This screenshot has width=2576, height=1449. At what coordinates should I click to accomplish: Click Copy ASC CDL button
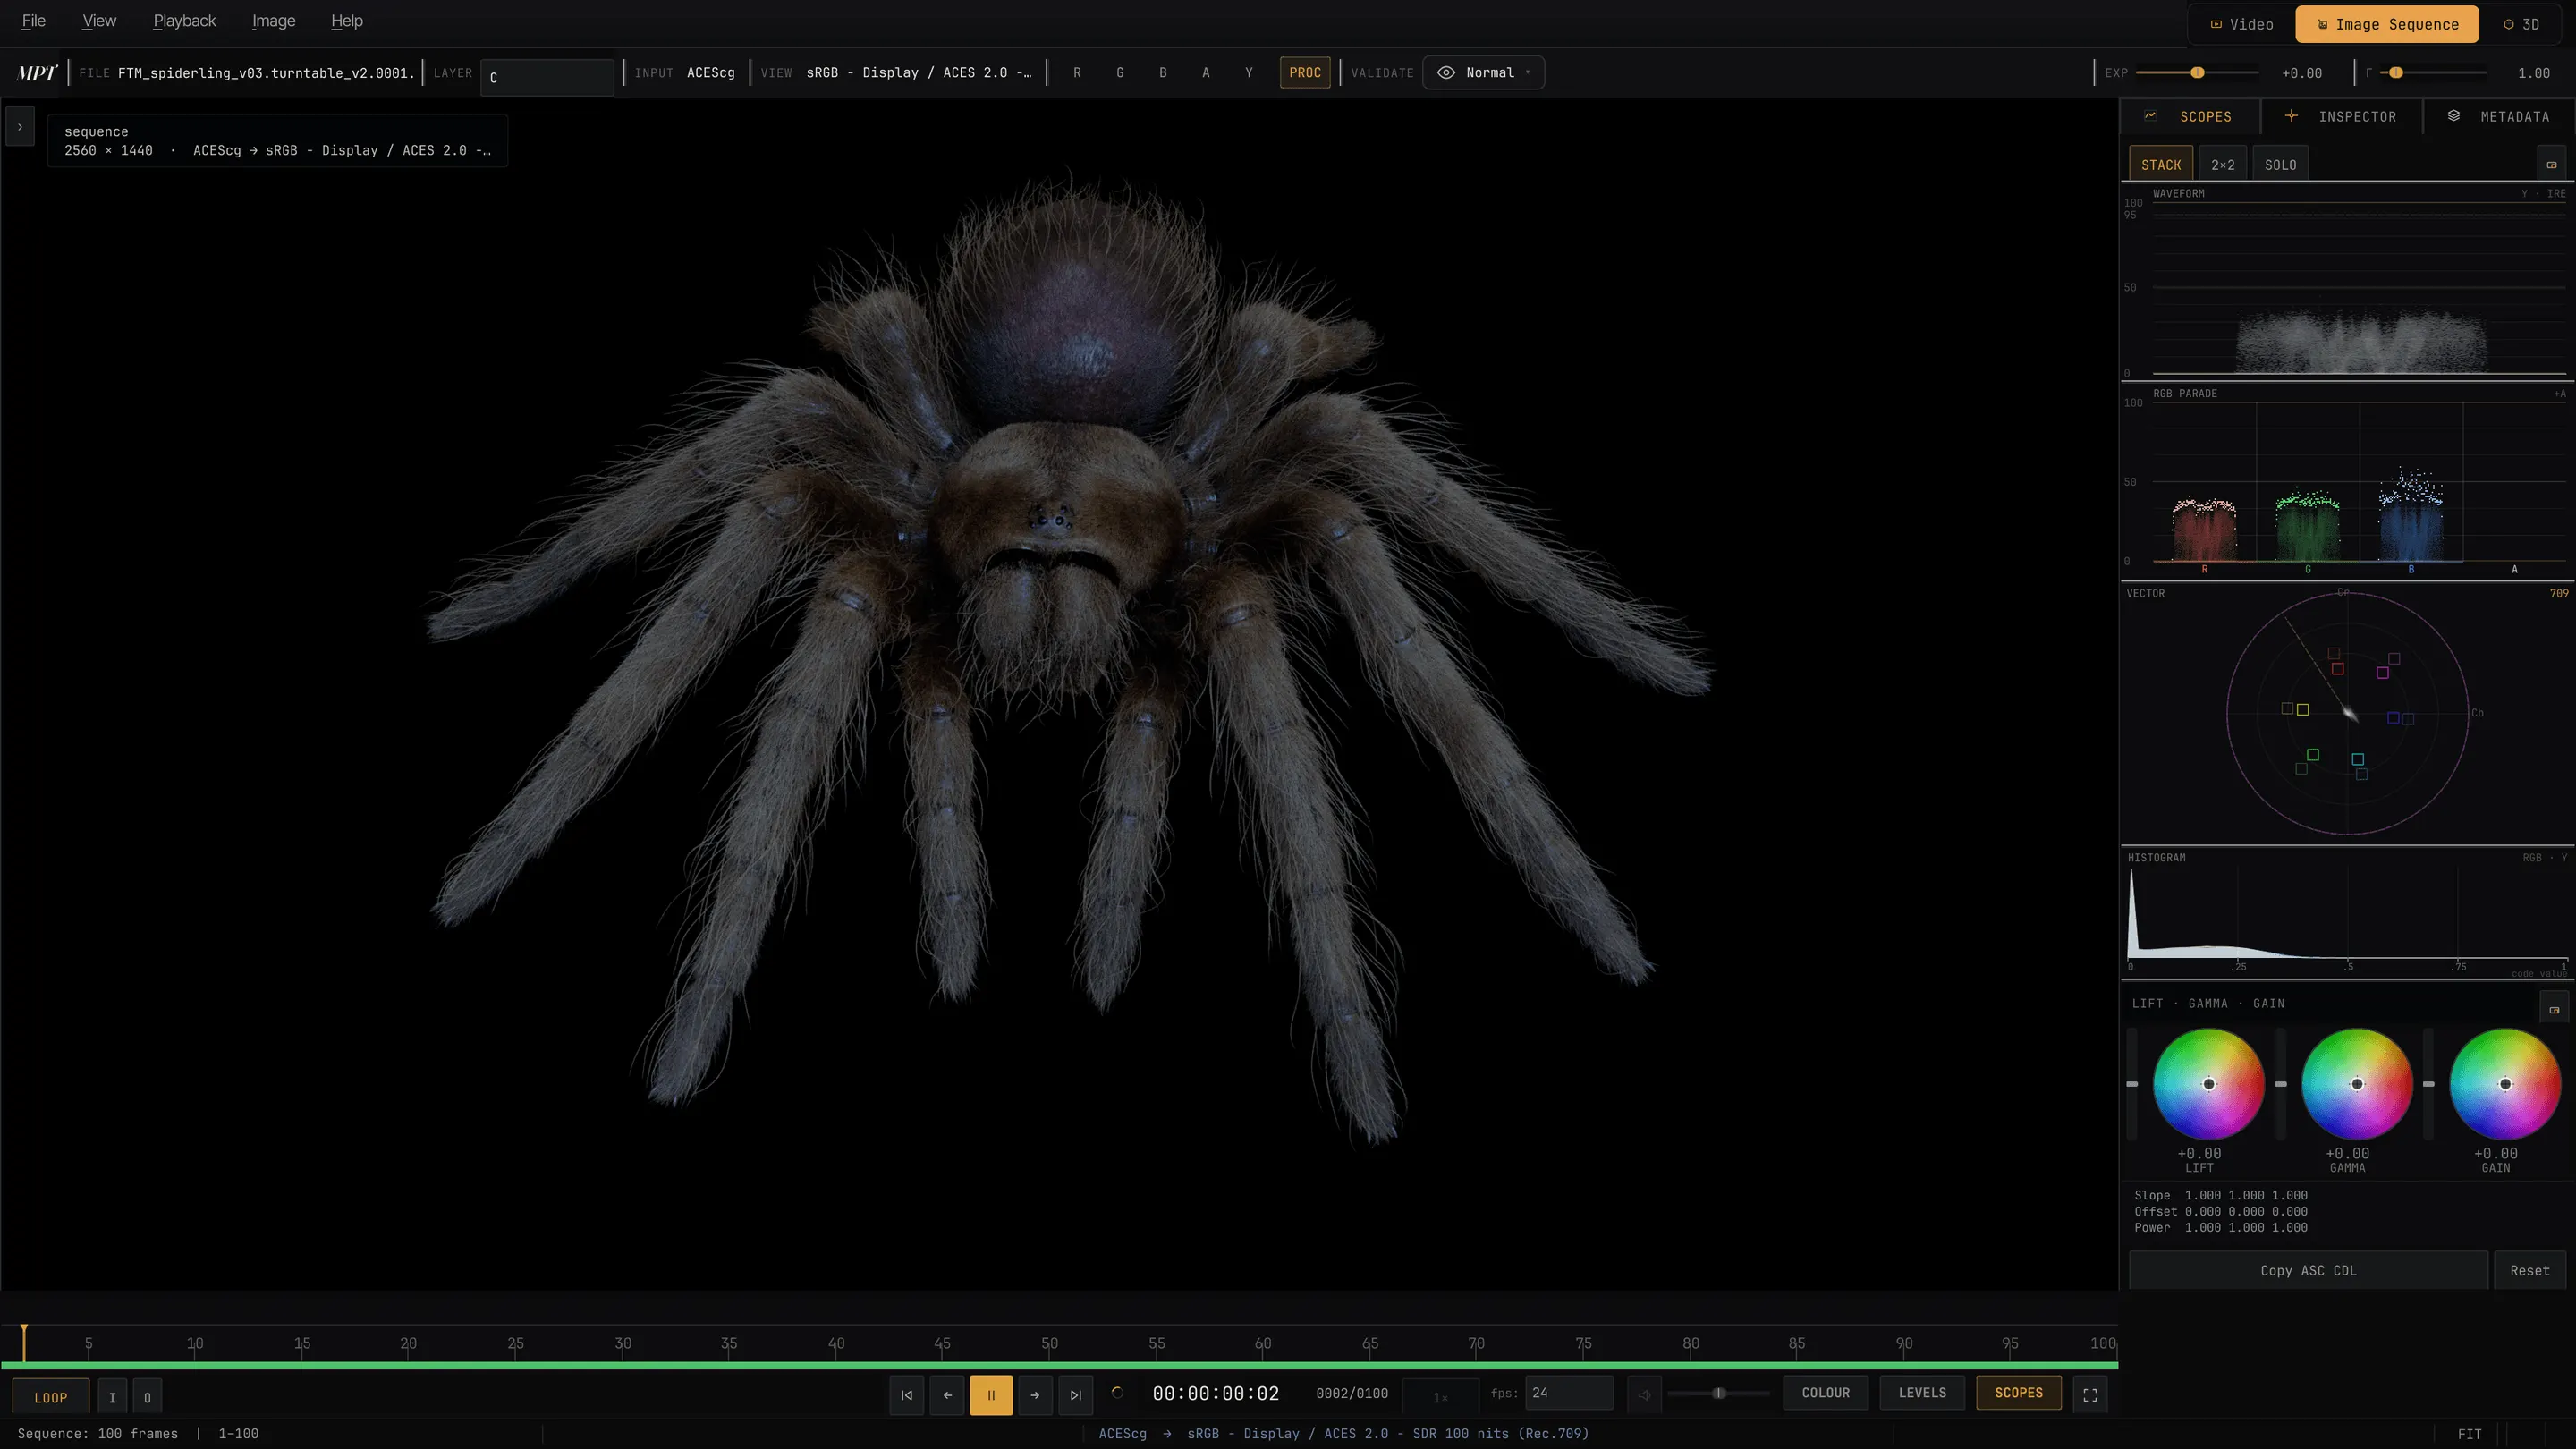[x=2308, y=1270]
